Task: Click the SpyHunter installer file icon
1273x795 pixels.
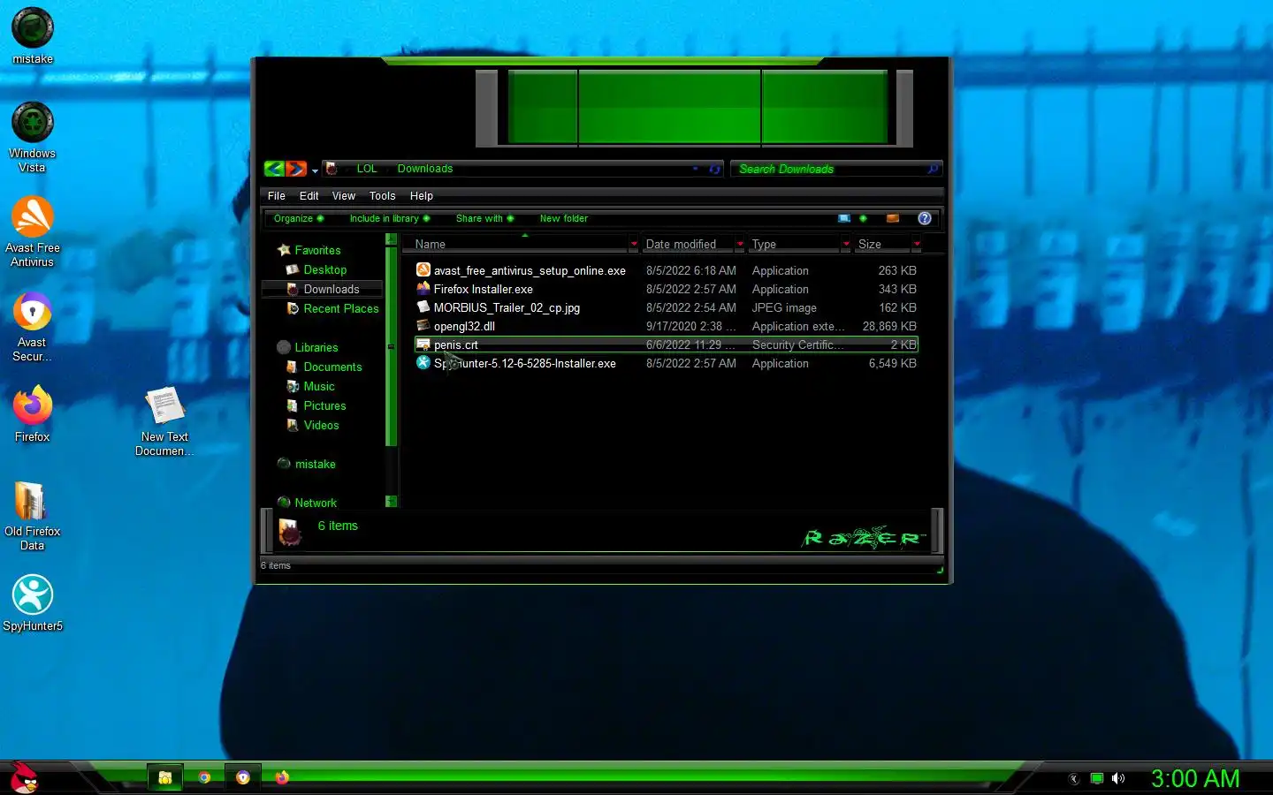Action: [423, 363]
